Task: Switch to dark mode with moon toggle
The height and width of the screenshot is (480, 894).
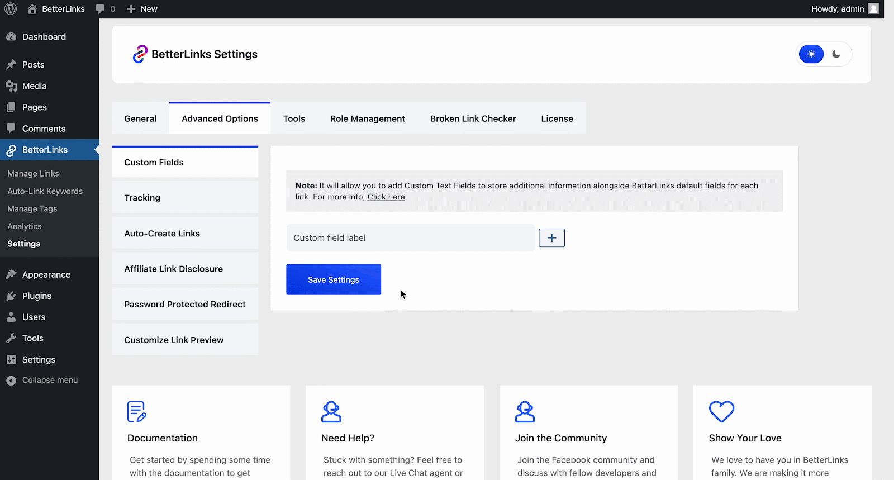Action: [x=836, y=54]
